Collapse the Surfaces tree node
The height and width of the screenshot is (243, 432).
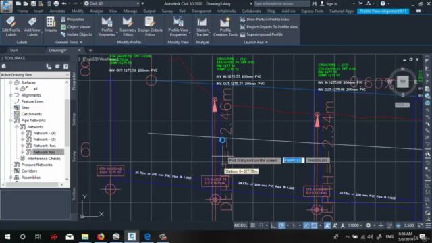(x=11, y=82)
